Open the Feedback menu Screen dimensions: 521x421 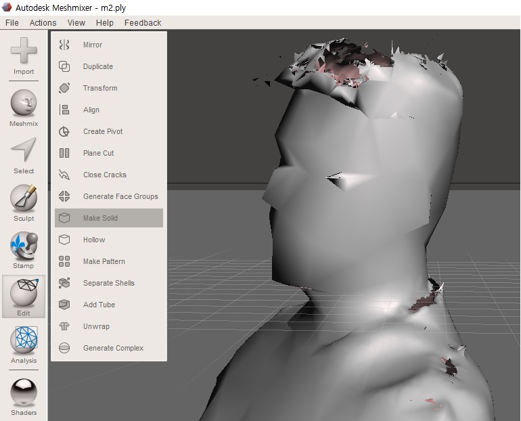point(143,22)
